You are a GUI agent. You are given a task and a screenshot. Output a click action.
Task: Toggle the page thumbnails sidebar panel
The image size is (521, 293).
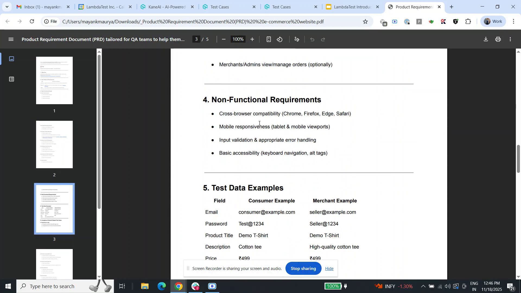11,59
